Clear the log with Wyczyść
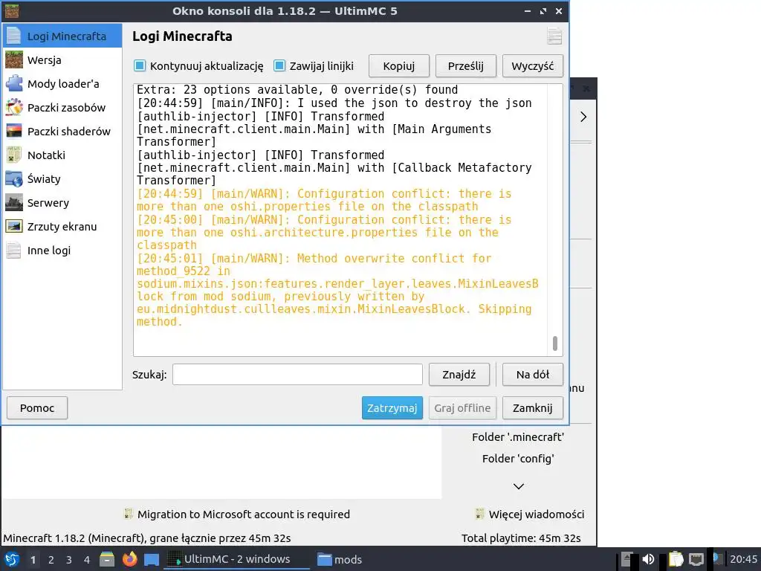 pos(533,66)
